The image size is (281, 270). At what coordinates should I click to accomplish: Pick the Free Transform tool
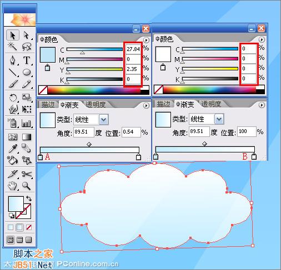27,109
